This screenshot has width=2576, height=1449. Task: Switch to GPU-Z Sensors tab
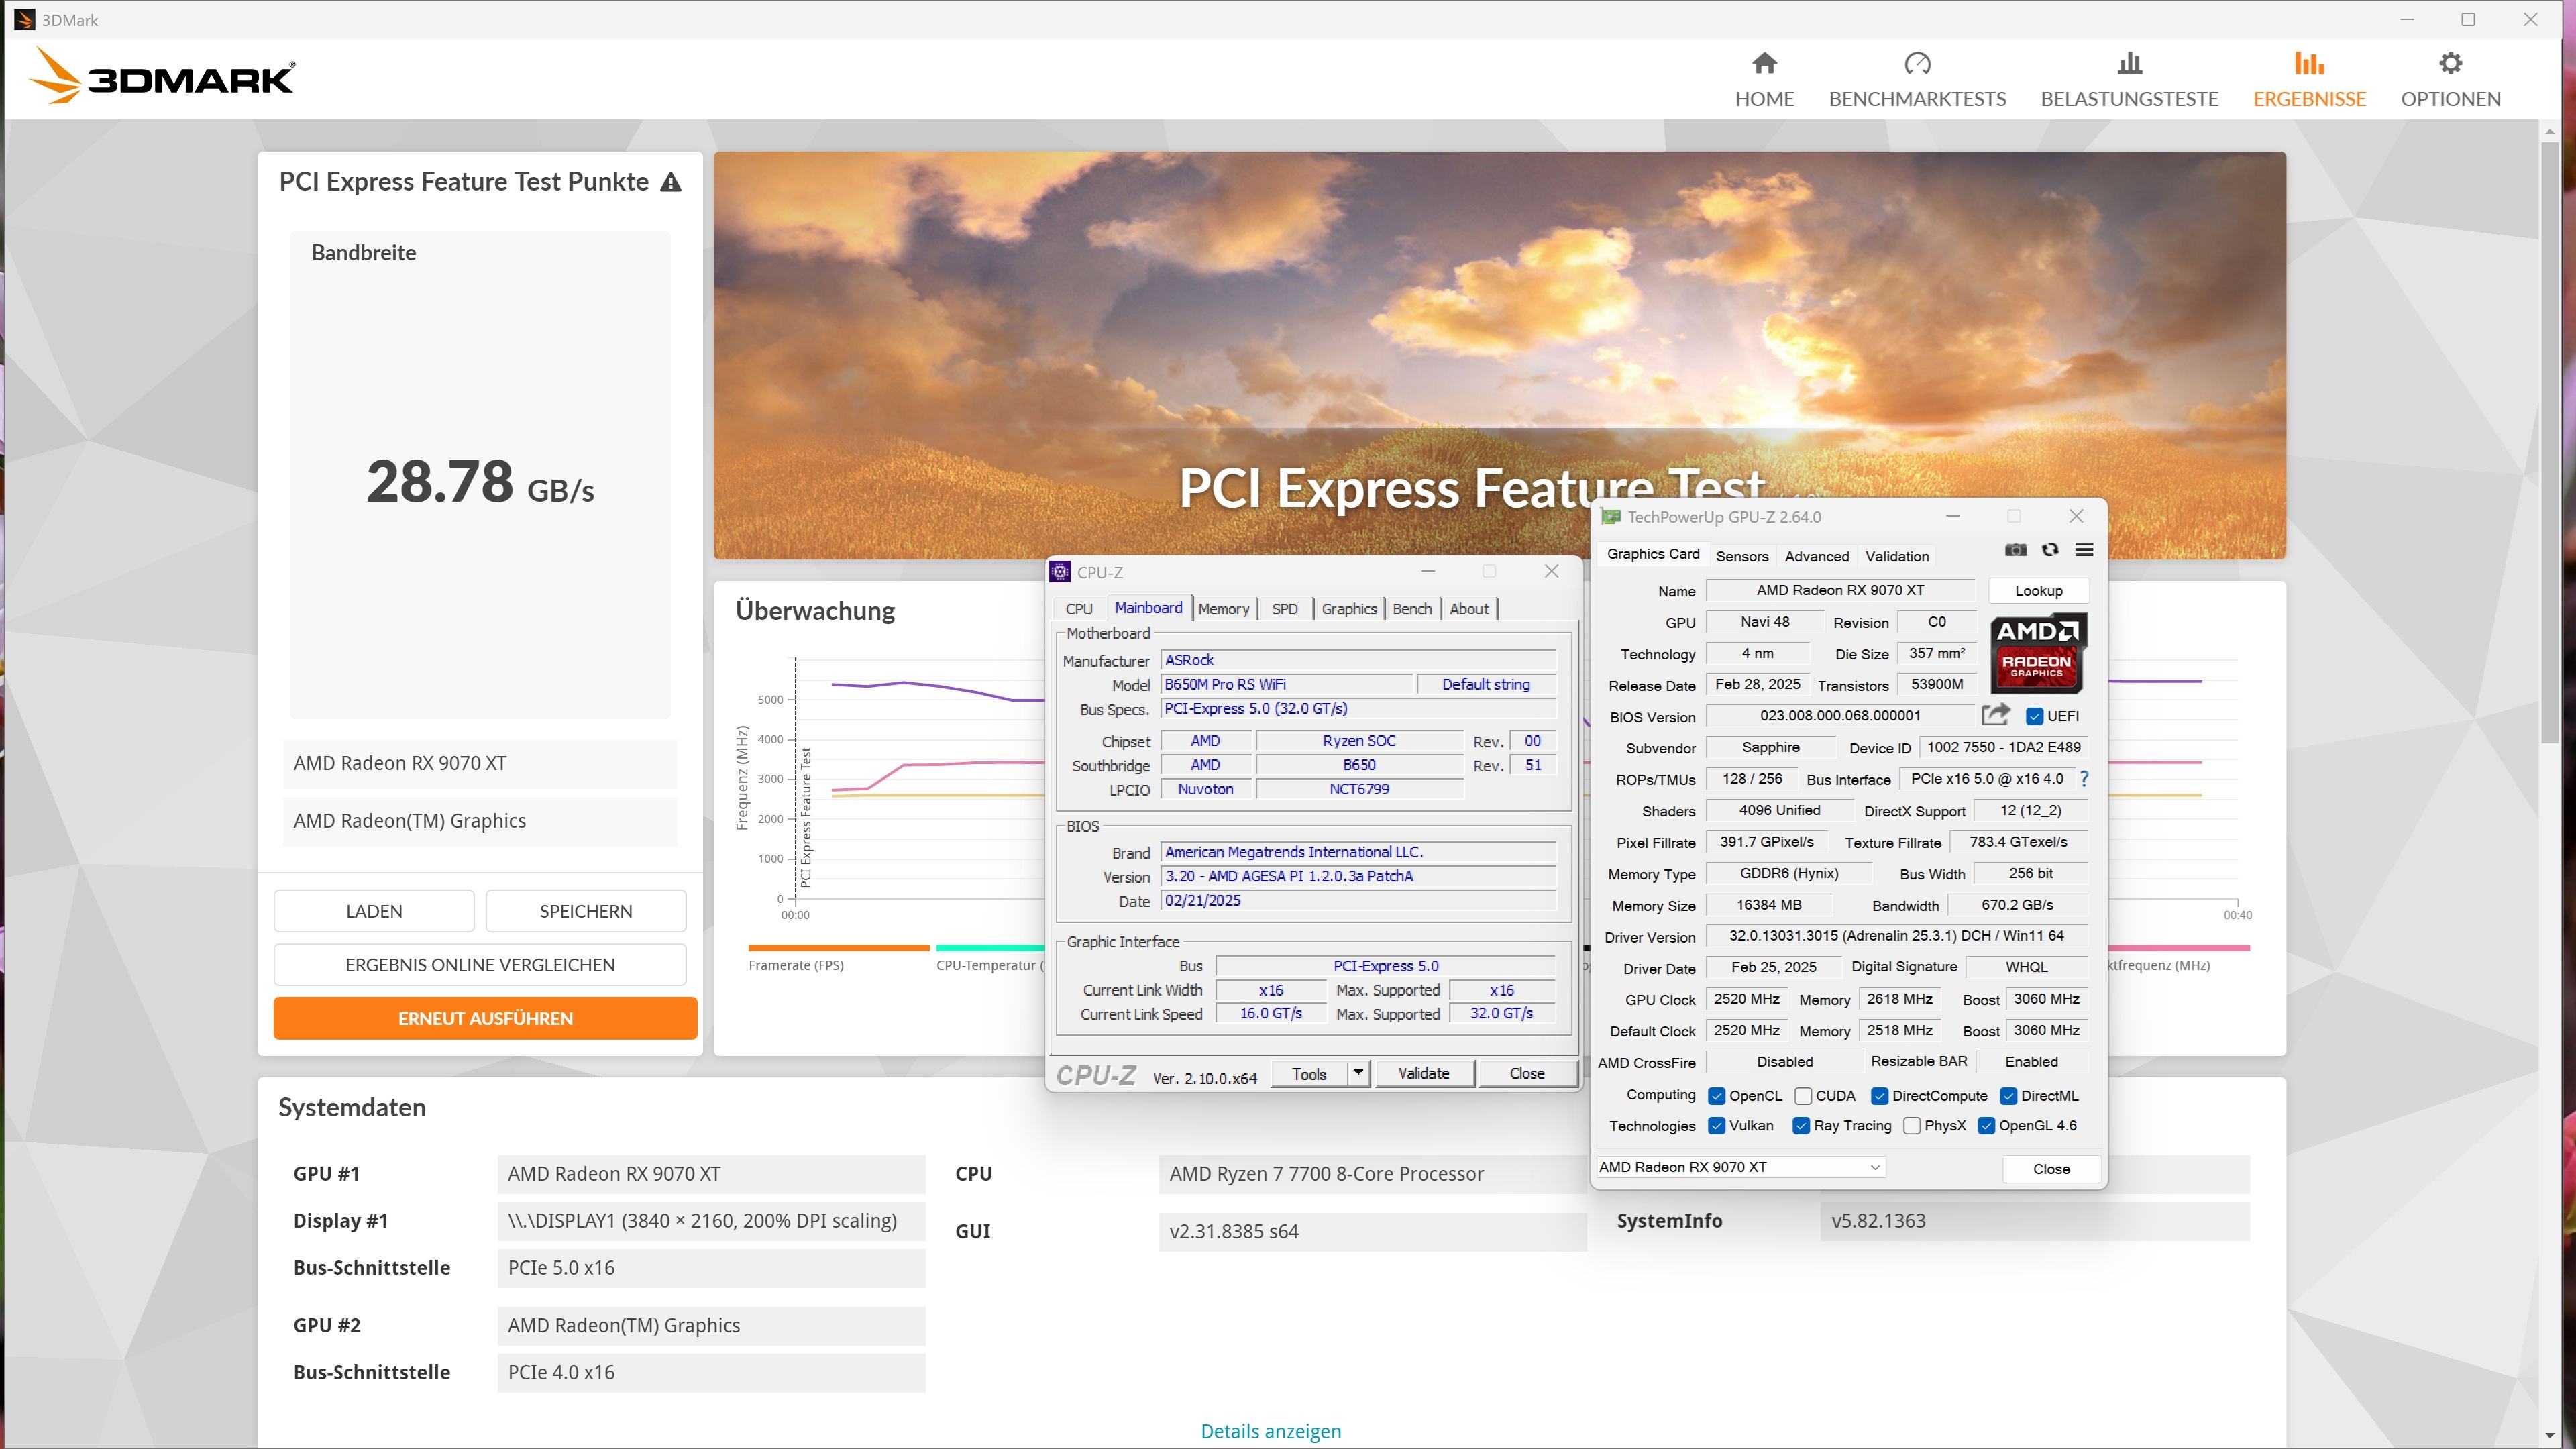(1742, 556)
